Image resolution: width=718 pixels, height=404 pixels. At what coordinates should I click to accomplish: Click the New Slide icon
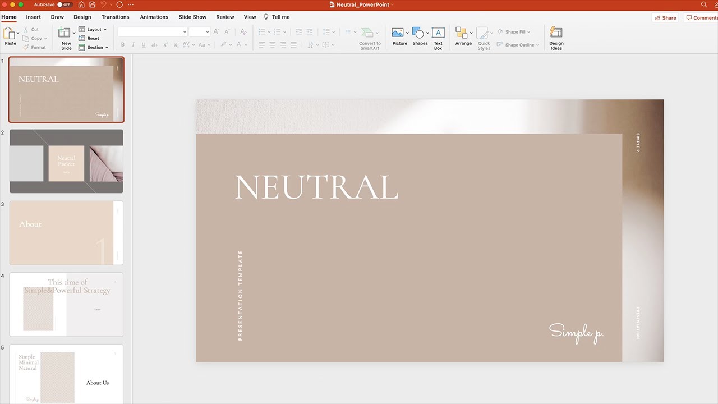(x=65, y=33)
